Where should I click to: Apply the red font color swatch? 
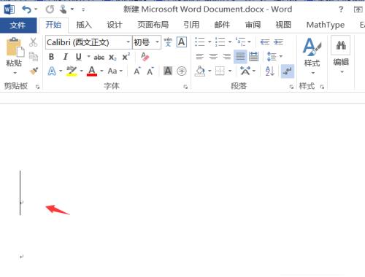[x=92, y=71]
